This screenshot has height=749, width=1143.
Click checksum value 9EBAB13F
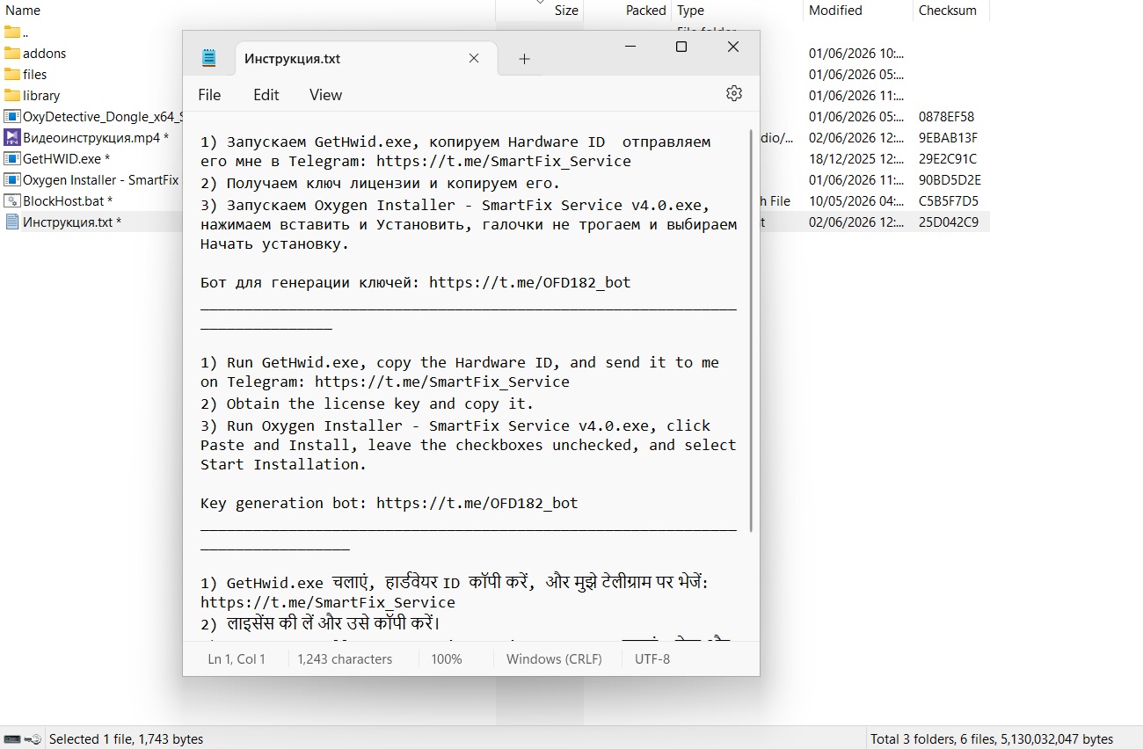(948, 138)
